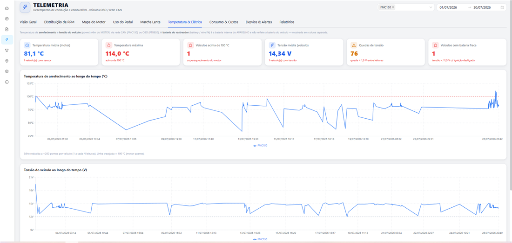
Task: Select the lightning telemetry sidebar icon
Action: tap(7, 39)
